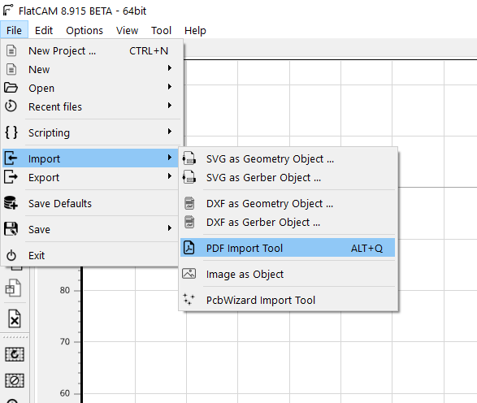Screen dimensions: 477x403
Task: Expand the New submenu arrow
Action: (x=170, y=67)
